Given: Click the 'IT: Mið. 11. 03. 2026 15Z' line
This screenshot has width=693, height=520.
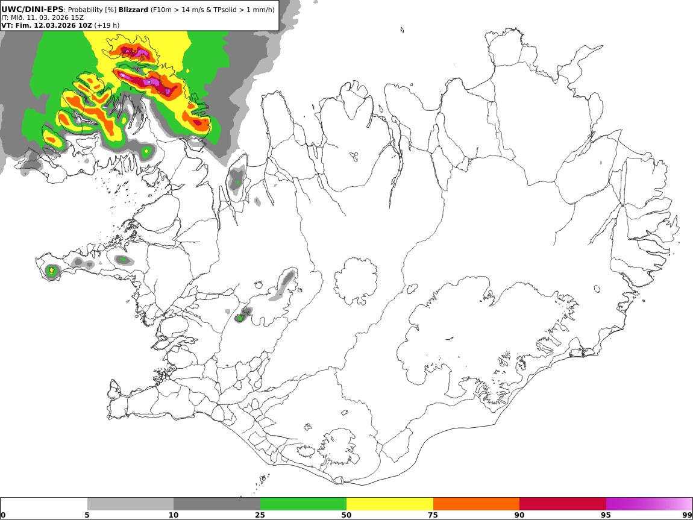Looking at the screenshot, I should [x=42, y=17].
